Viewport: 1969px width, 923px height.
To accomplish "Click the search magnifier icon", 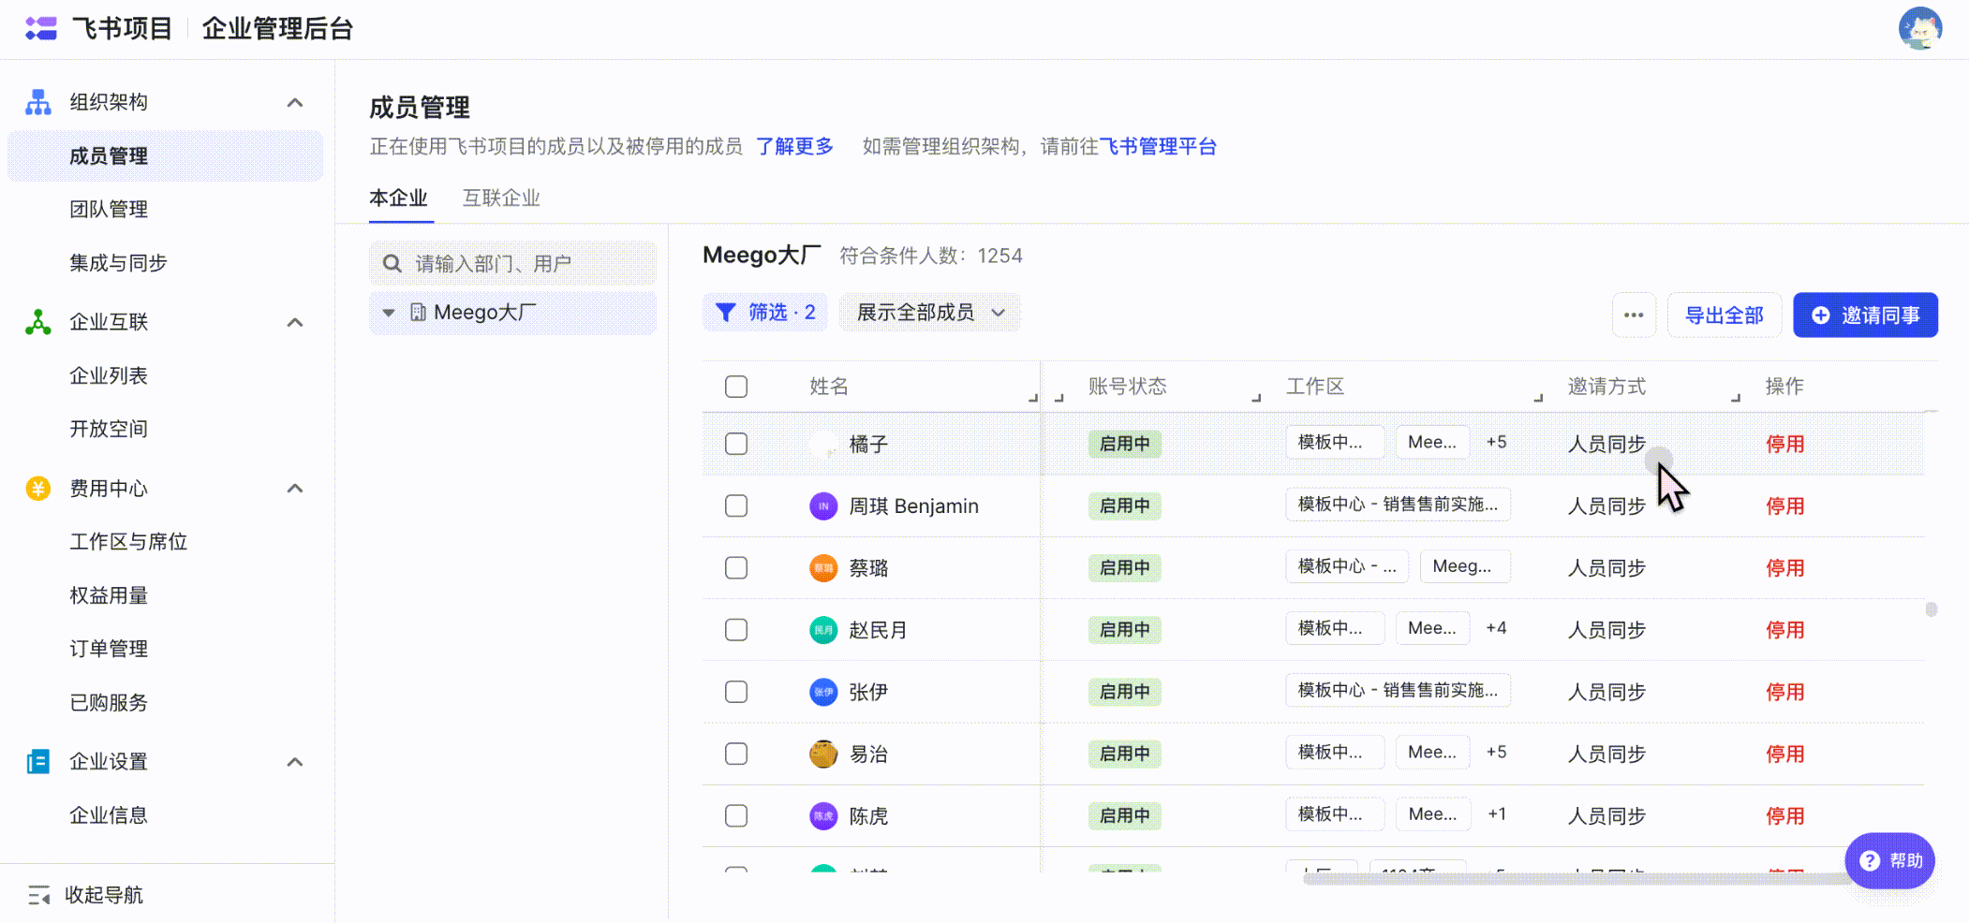I will pyautogui.click(x=392, y=264).
